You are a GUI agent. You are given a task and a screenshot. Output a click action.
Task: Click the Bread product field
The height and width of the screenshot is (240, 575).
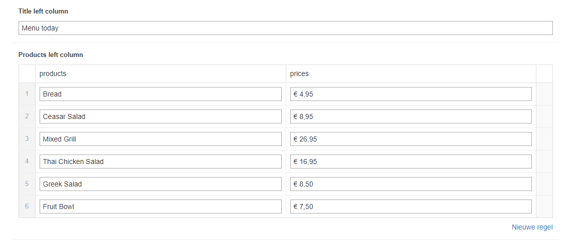click(160, 94)
